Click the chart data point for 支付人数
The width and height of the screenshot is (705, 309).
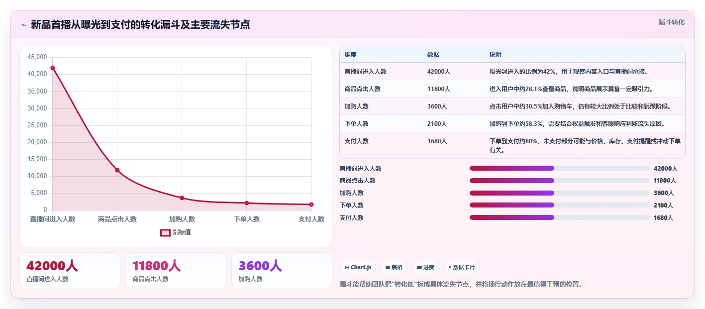click(311, 205)
